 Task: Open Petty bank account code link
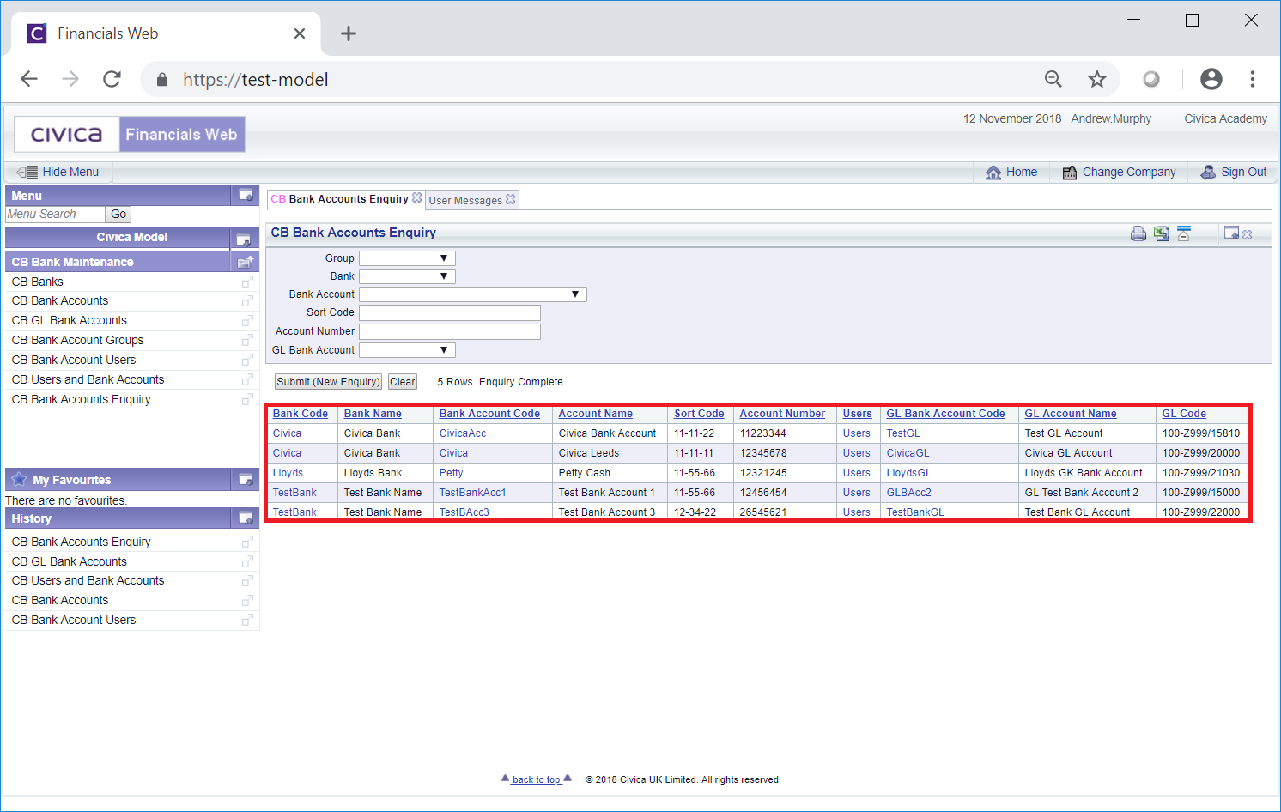(451, 473)
